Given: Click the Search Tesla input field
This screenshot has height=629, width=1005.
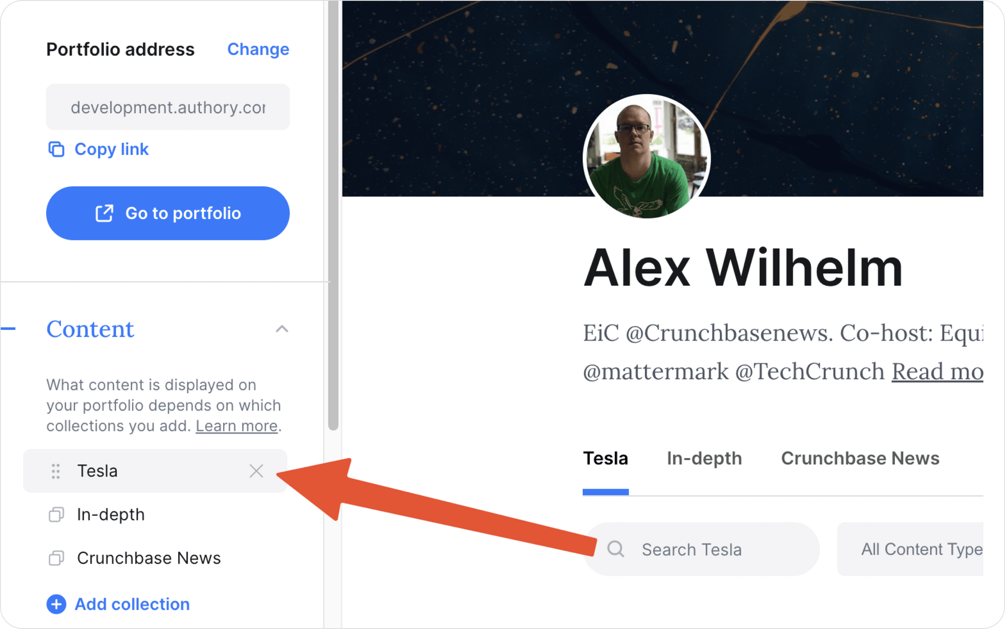Looking at the screenshot, I should click(701, 549).
